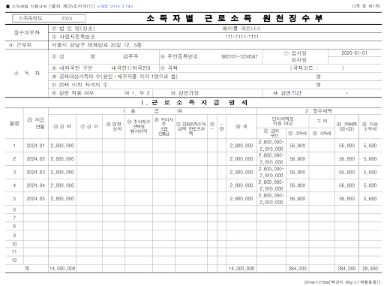Click the 계 amount in the 2024.05 row
Viewport: 384px width, 286px height.
tap(241, 199)
